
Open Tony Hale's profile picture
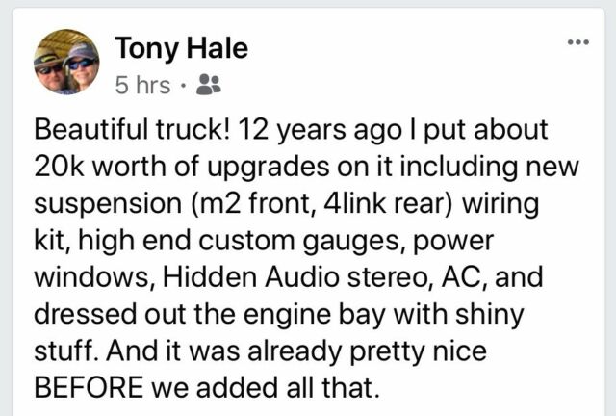click(x=66, y=64)
